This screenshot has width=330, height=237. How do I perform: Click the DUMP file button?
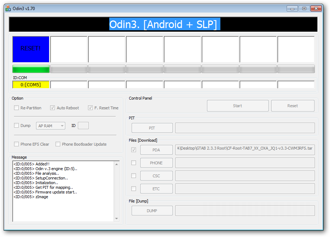pos(152,211)
